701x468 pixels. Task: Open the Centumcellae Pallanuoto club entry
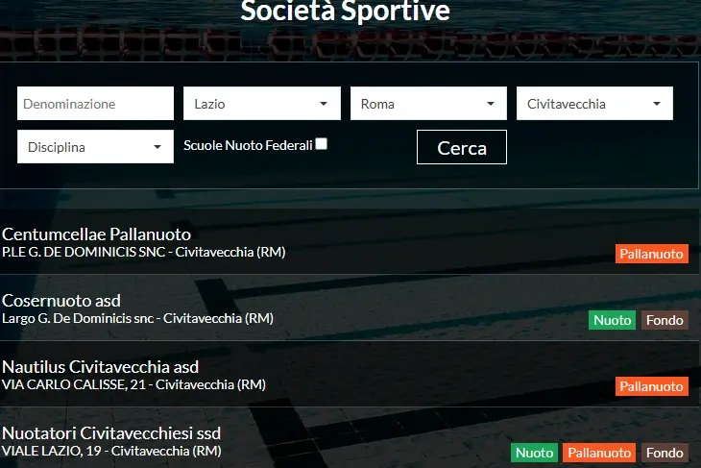coord(96,234)
